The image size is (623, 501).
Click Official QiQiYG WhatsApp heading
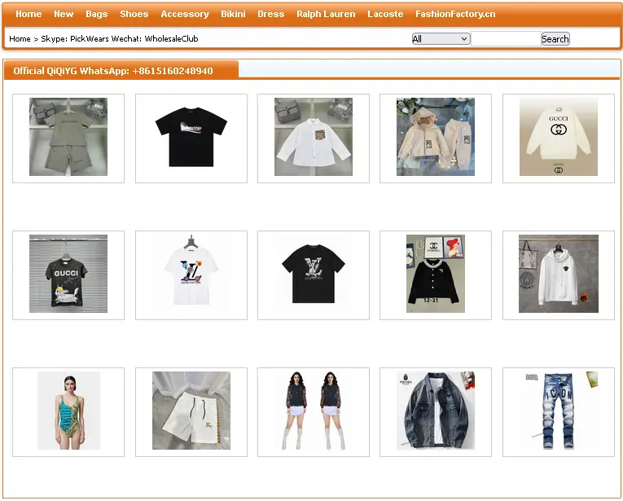coord(113,71)
